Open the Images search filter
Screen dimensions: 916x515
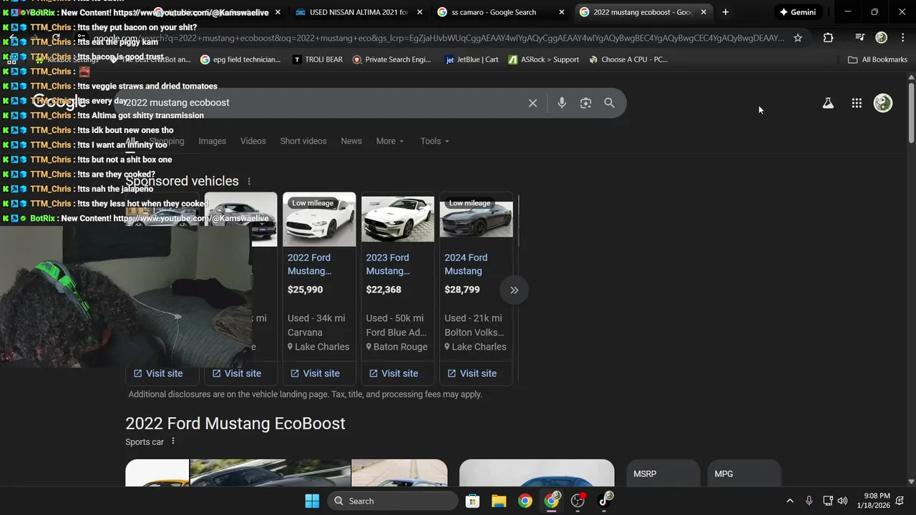pyautogui.click(x=212, y=141)
